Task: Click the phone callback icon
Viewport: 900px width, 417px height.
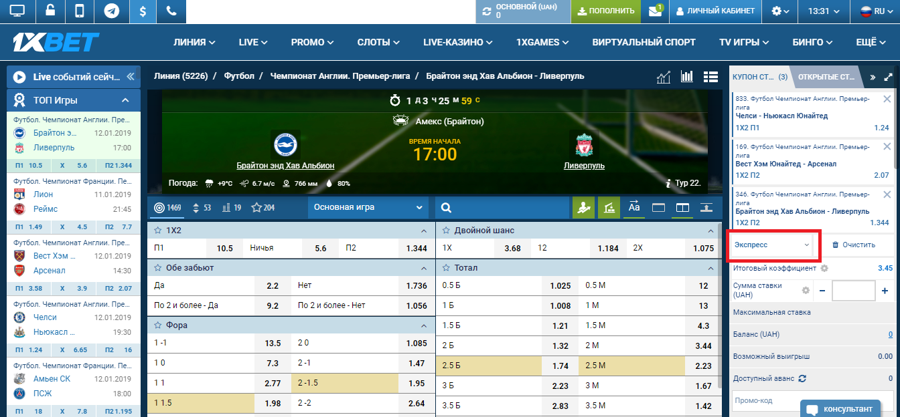Action: coord(171,11)
